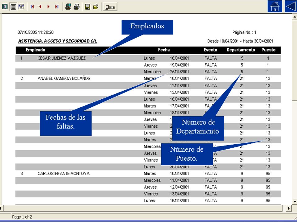
Task: Save the report using floppy disk icon
Action: click(88, 7)
